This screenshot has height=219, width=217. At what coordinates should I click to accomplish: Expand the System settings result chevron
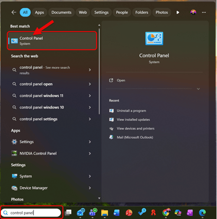click(x=90, y=176)
